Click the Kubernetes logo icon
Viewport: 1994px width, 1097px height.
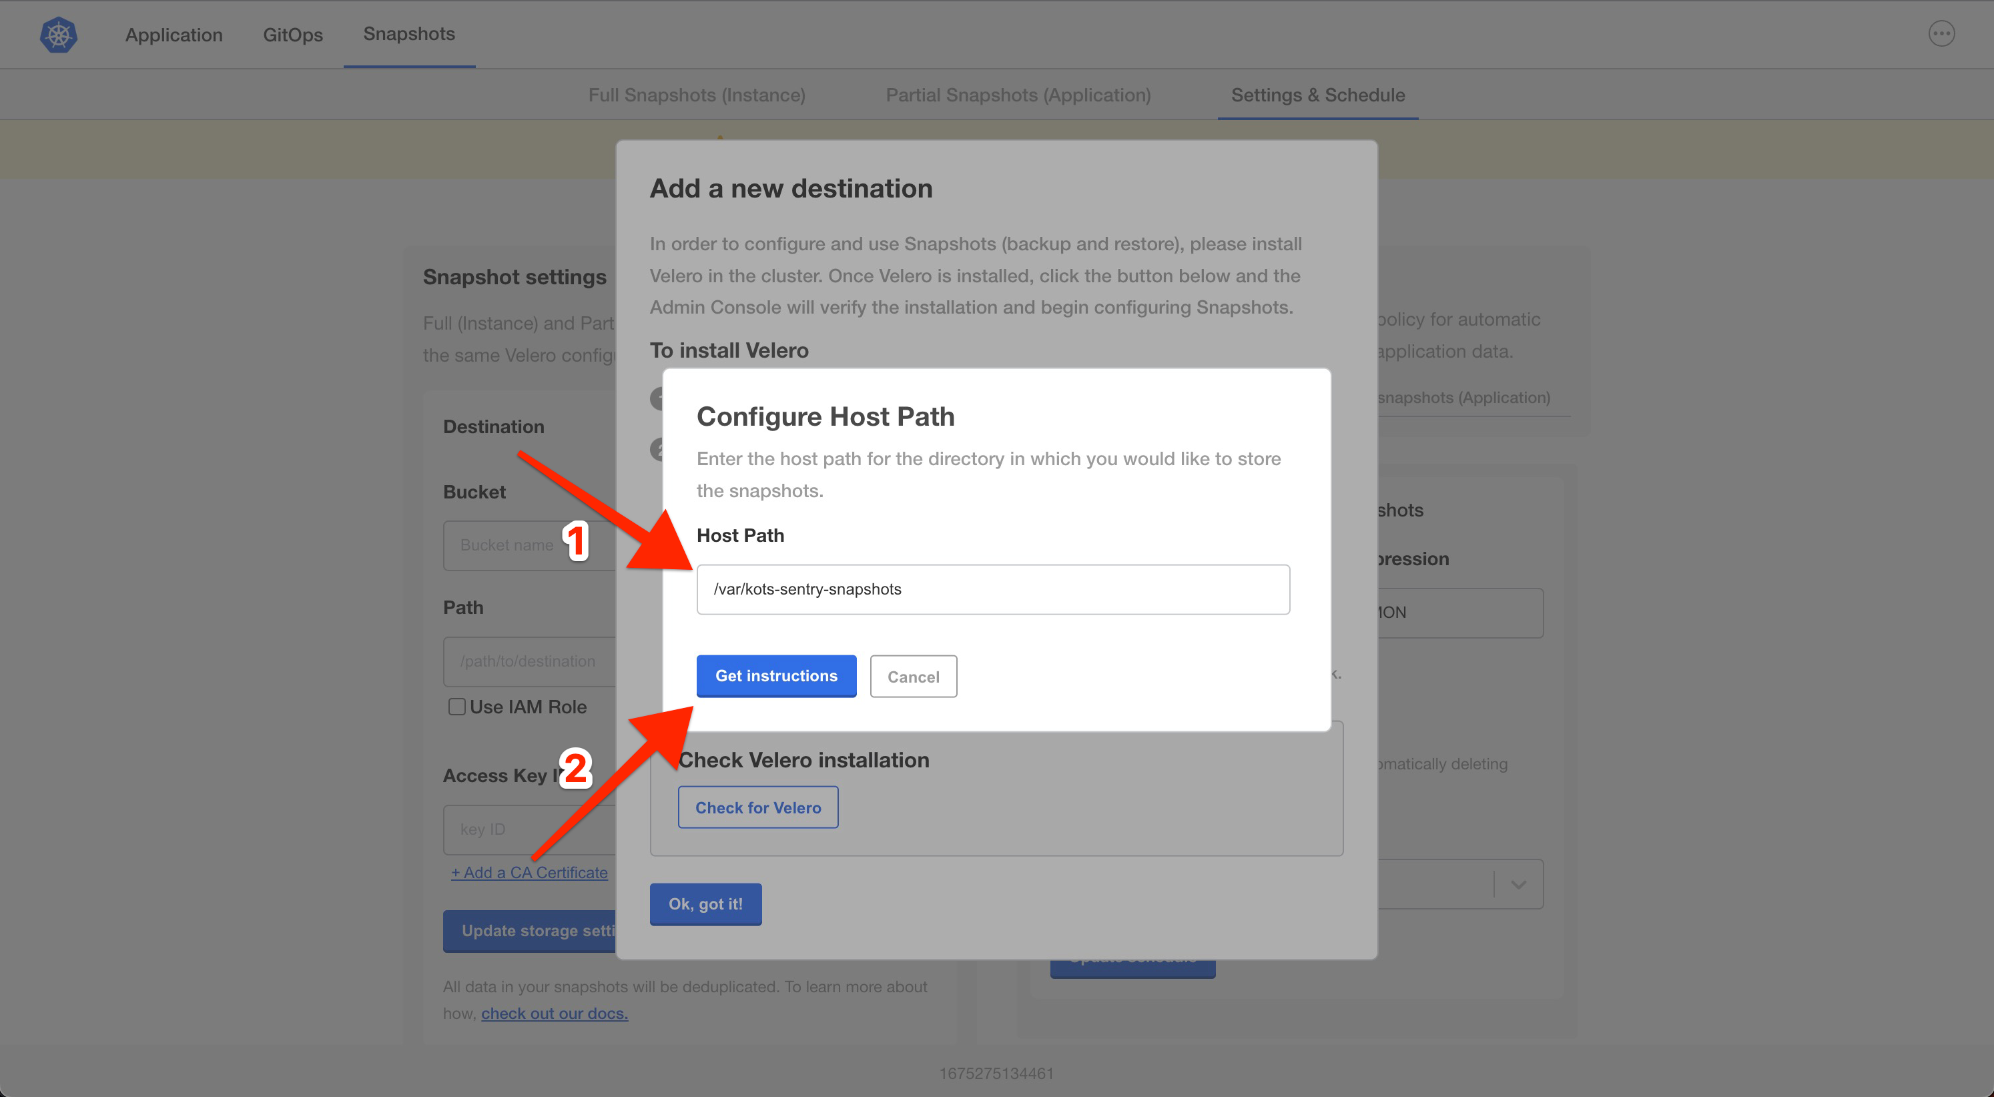click(x=58, y=34)
